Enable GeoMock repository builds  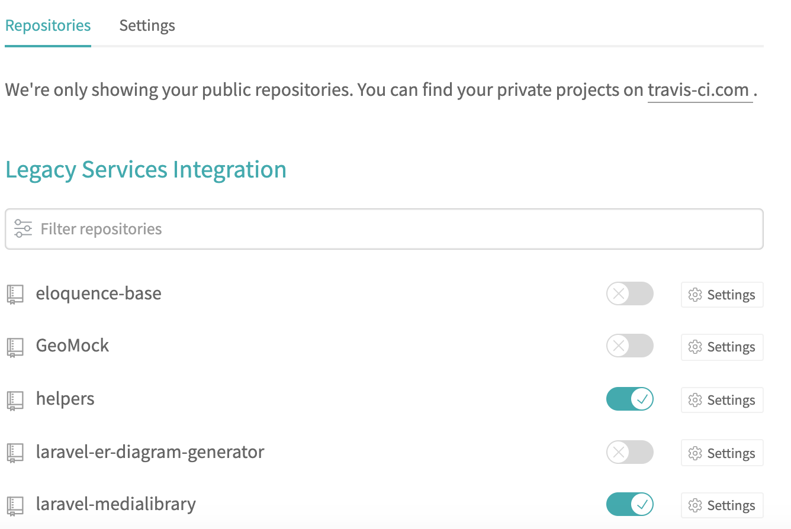point(629,346)
